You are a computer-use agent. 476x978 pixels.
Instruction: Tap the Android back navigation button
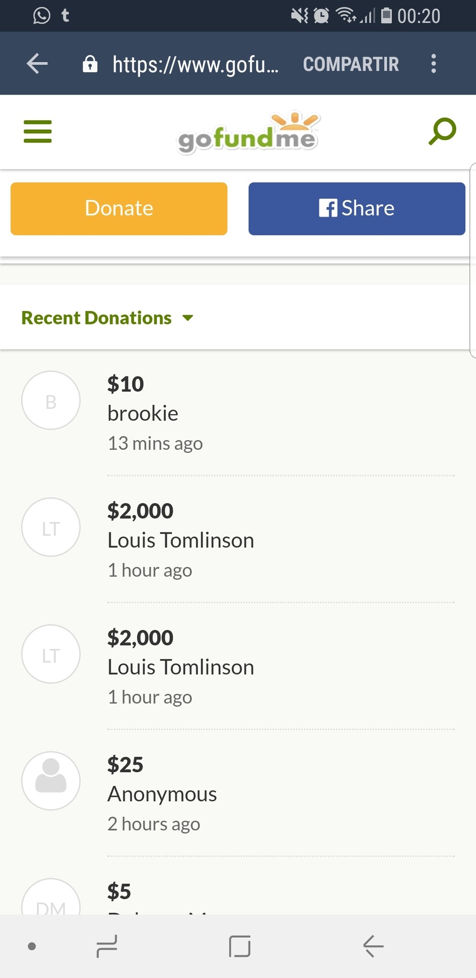point(373,946)
